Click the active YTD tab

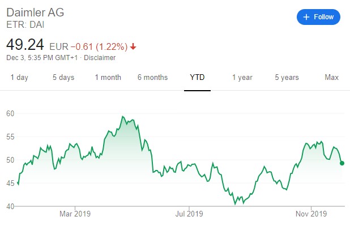(197, 77)
